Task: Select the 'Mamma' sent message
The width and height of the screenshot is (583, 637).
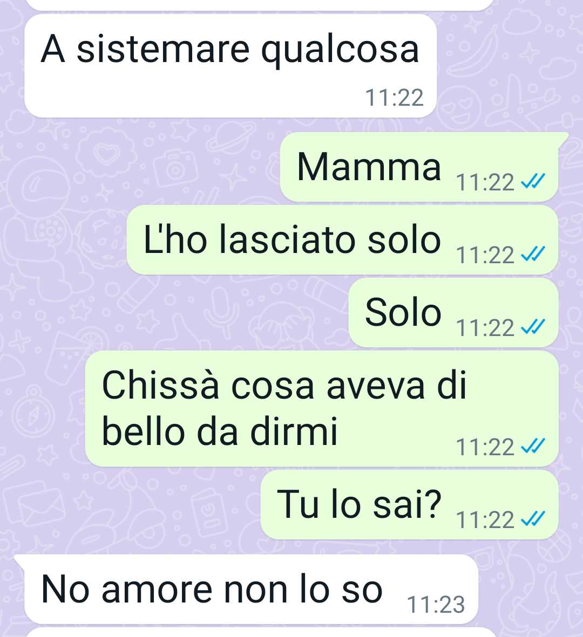Action: tap(419, 167)
